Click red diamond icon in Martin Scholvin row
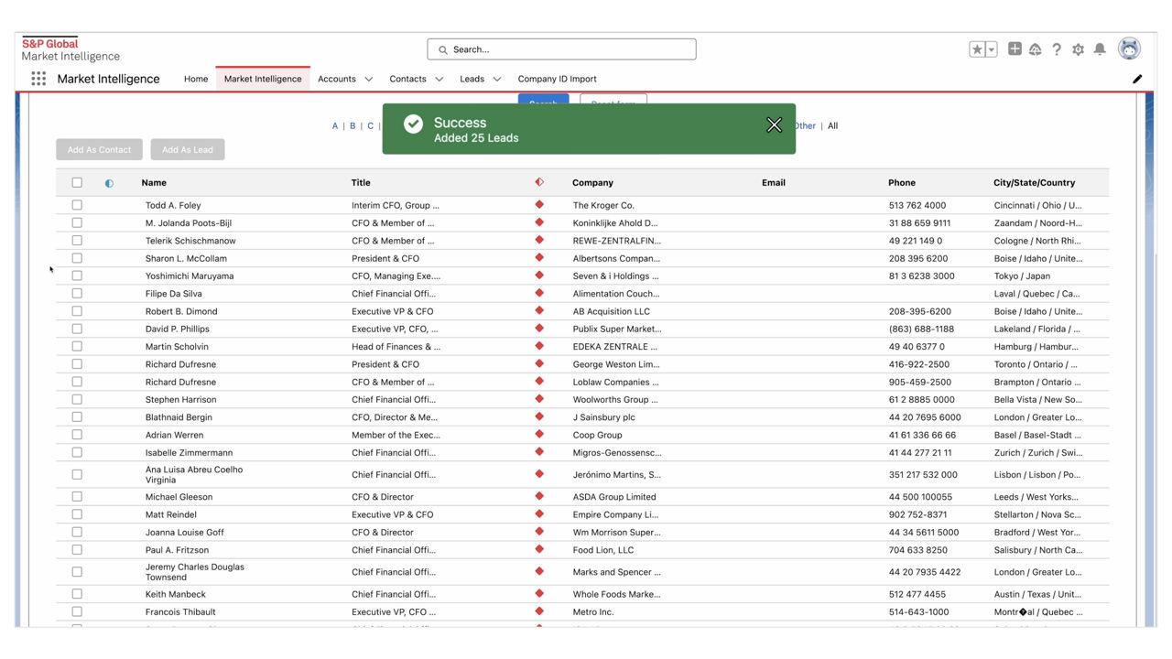Viewport: 1172px width, 659px height. click(x=539, y=346)
